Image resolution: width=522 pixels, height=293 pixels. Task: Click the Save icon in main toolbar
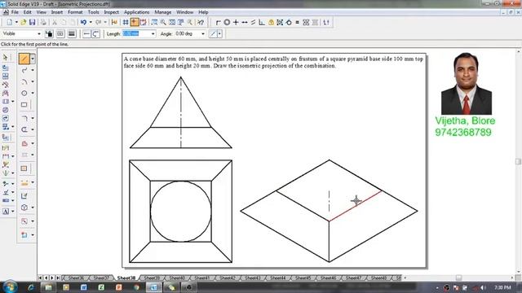click(x=33, y=23)
